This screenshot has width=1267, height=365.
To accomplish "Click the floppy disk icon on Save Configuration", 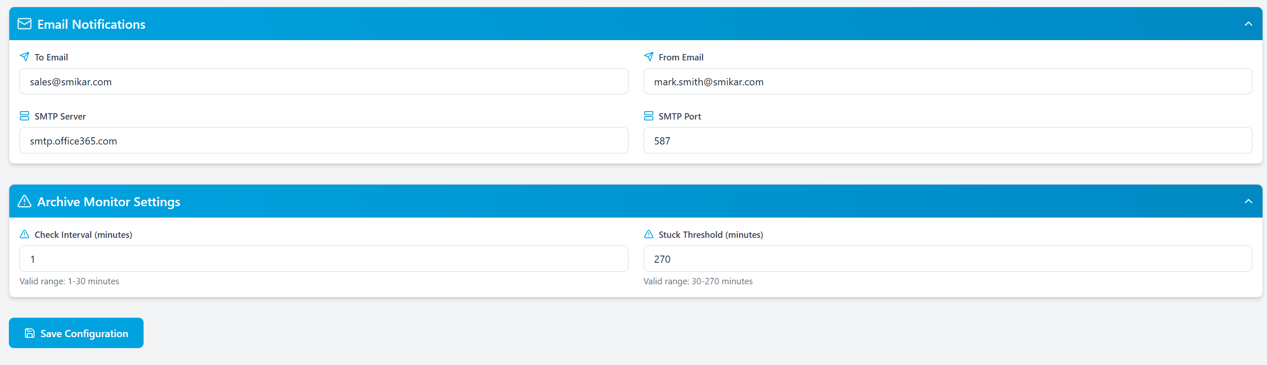I will coord(30,333).
